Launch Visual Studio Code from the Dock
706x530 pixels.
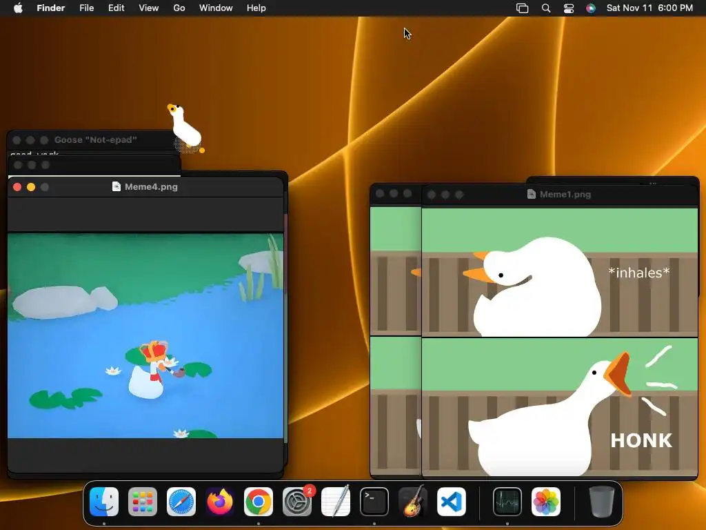(x=452, y=502)
